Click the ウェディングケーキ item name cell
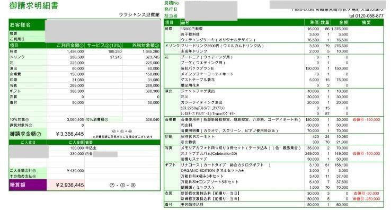 pyautogui.click(x=218, y=40)
